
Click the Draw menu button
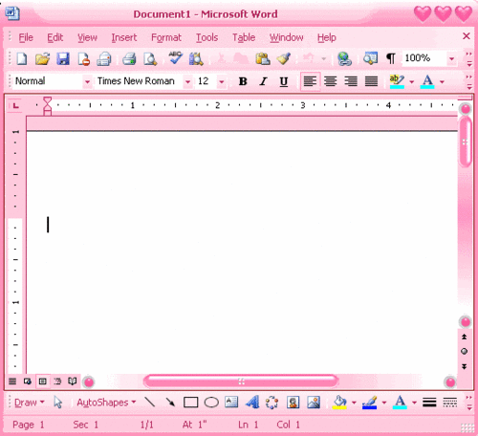click(30, 403)
